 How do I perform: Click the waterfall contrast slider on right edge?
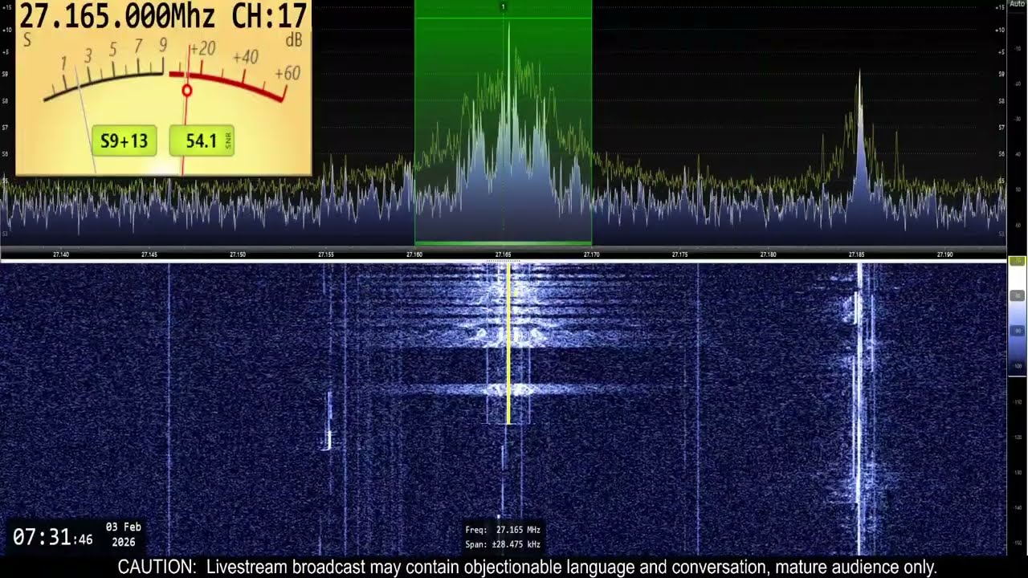pyautogui.click(x=1018, y=317)
